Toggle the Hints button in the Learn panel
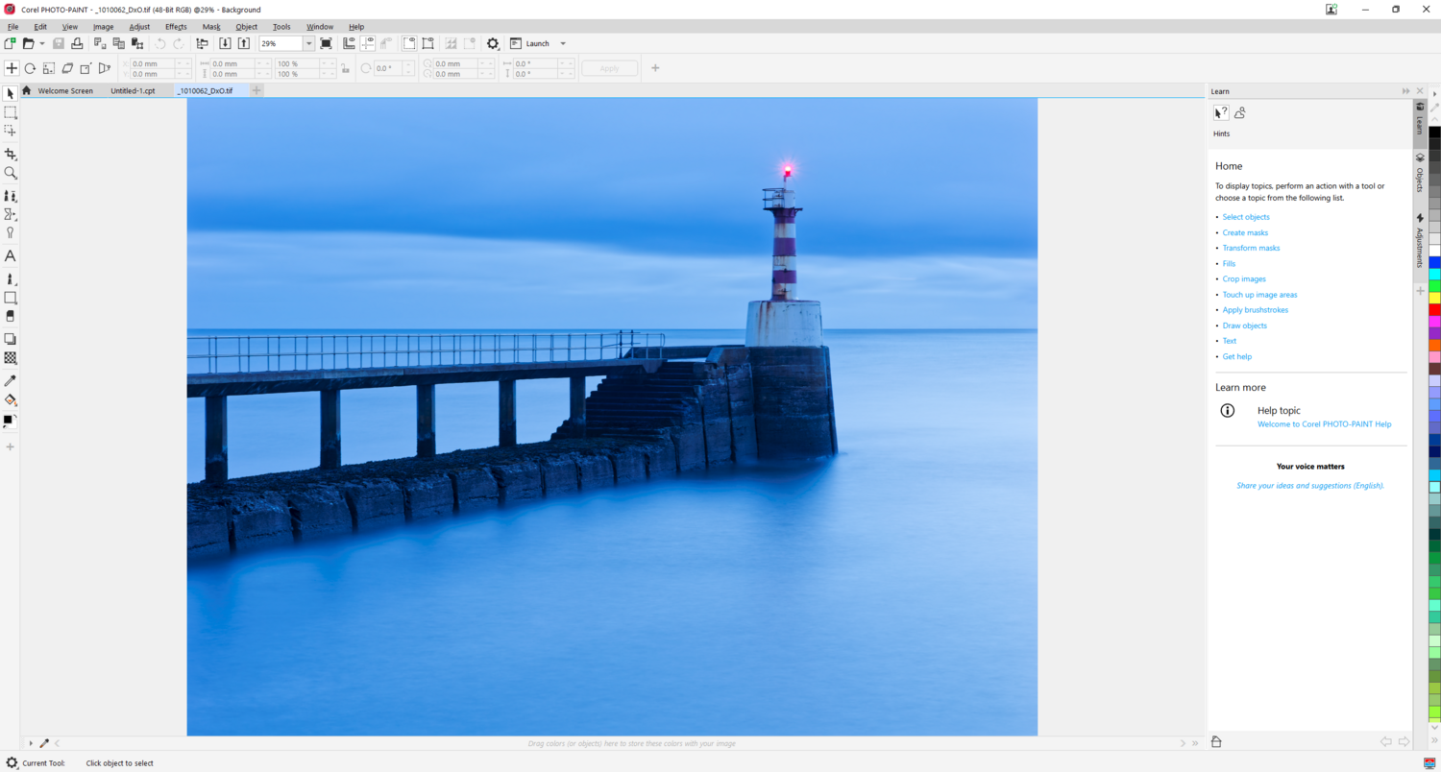Screen dimensions: 1441x772 coord(1221,113)
